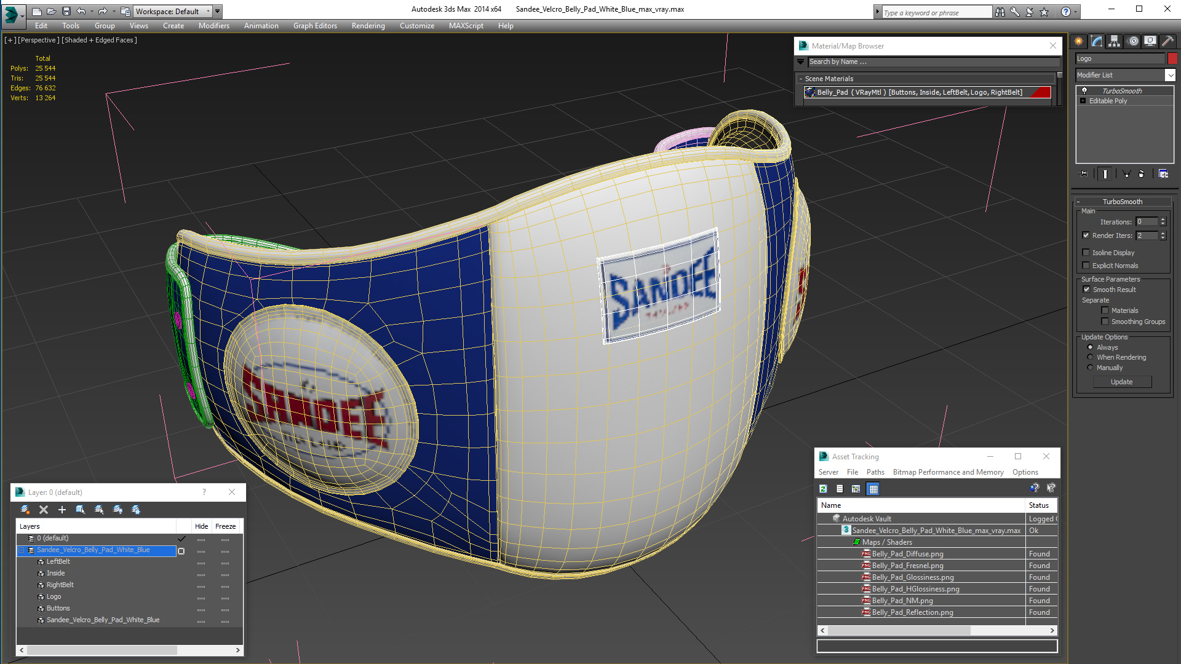Select Manually update option
The width and height of the screenshot is (1181, 664).
coord(1091,367)
